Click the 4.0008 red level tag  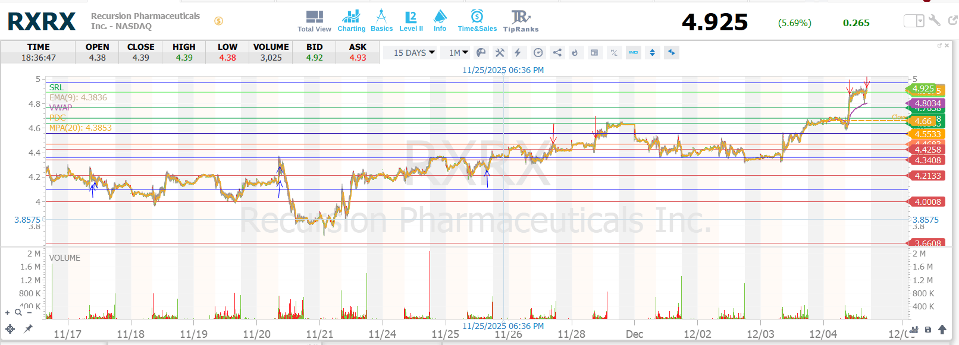click(927, 202)
